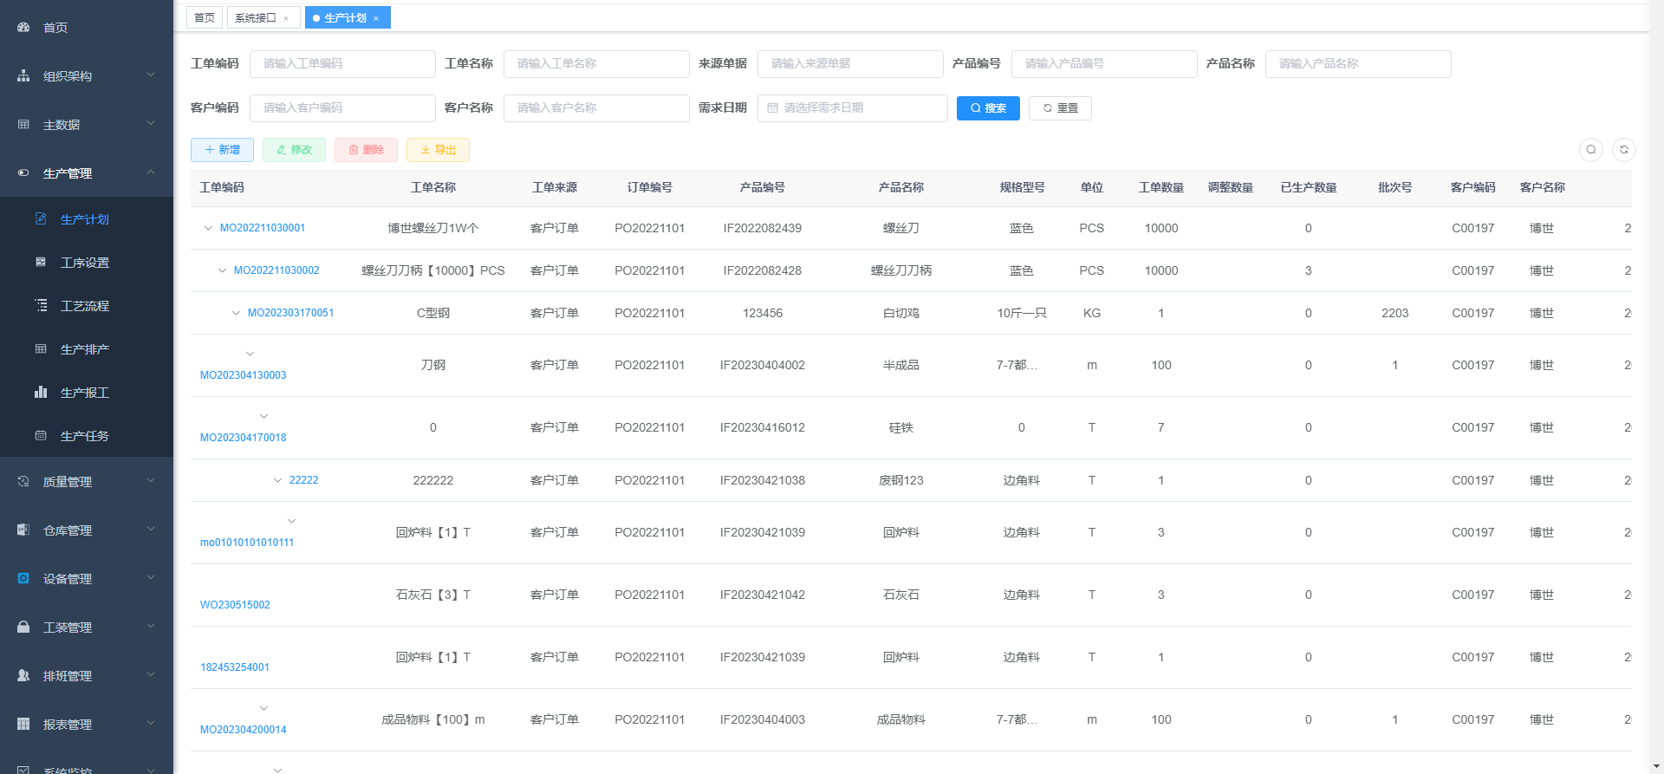
Task: Focus the 工单编码 input field
Action: point(342,64)
